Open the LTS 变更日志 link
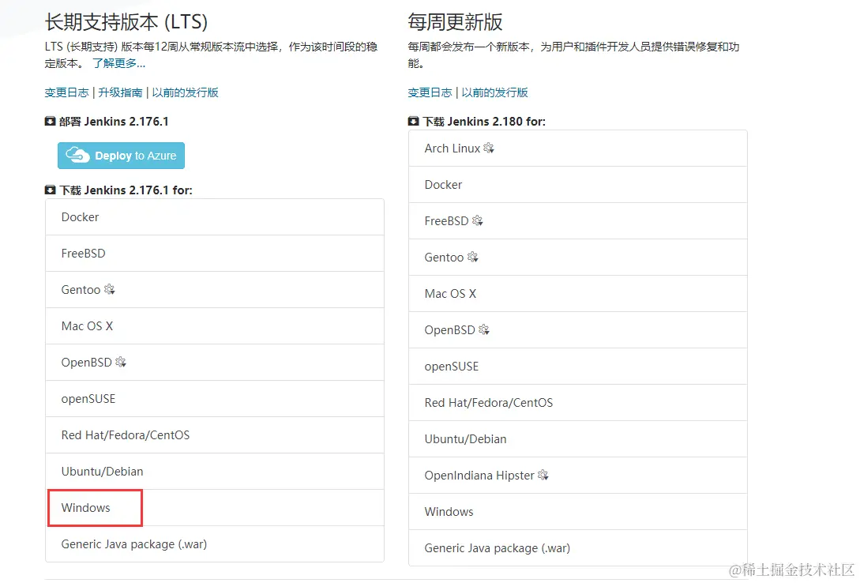 (66, 92)
